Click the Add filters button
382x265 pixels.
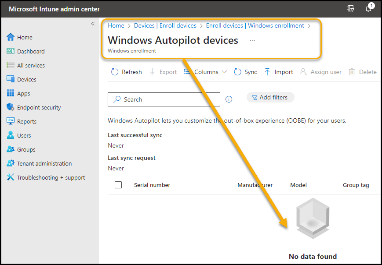pyautogui.click(x=270, y=97)
